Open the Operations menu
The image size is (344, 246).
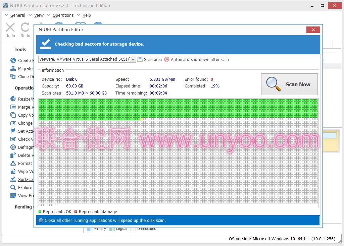(x=63, y=15)
